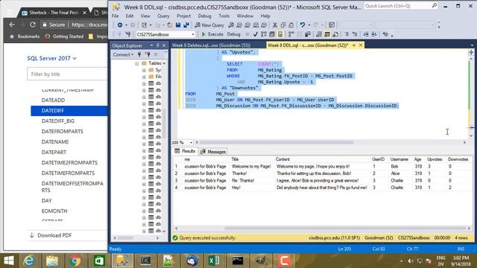Click the browser Reload button
477x268 pixels.
pyautogui.click(x=33, y=25)
